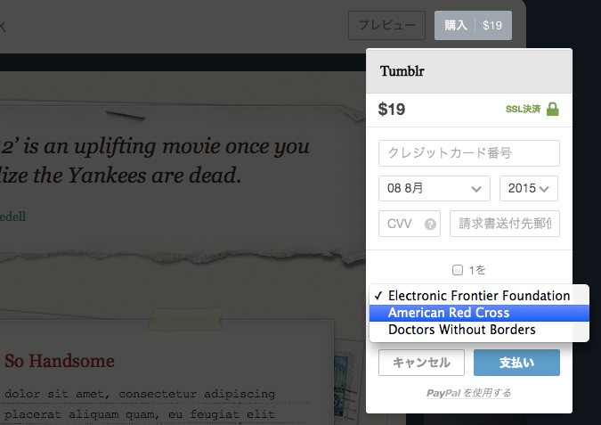
Task: Click the blue 支払い pay button
Action: 516,363
